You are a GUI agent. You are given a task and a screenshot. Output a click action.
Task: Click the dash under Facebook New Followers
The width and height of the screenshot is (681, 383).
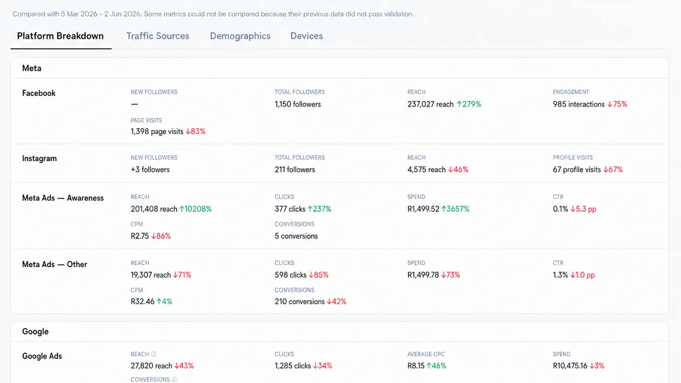(134, 104)
